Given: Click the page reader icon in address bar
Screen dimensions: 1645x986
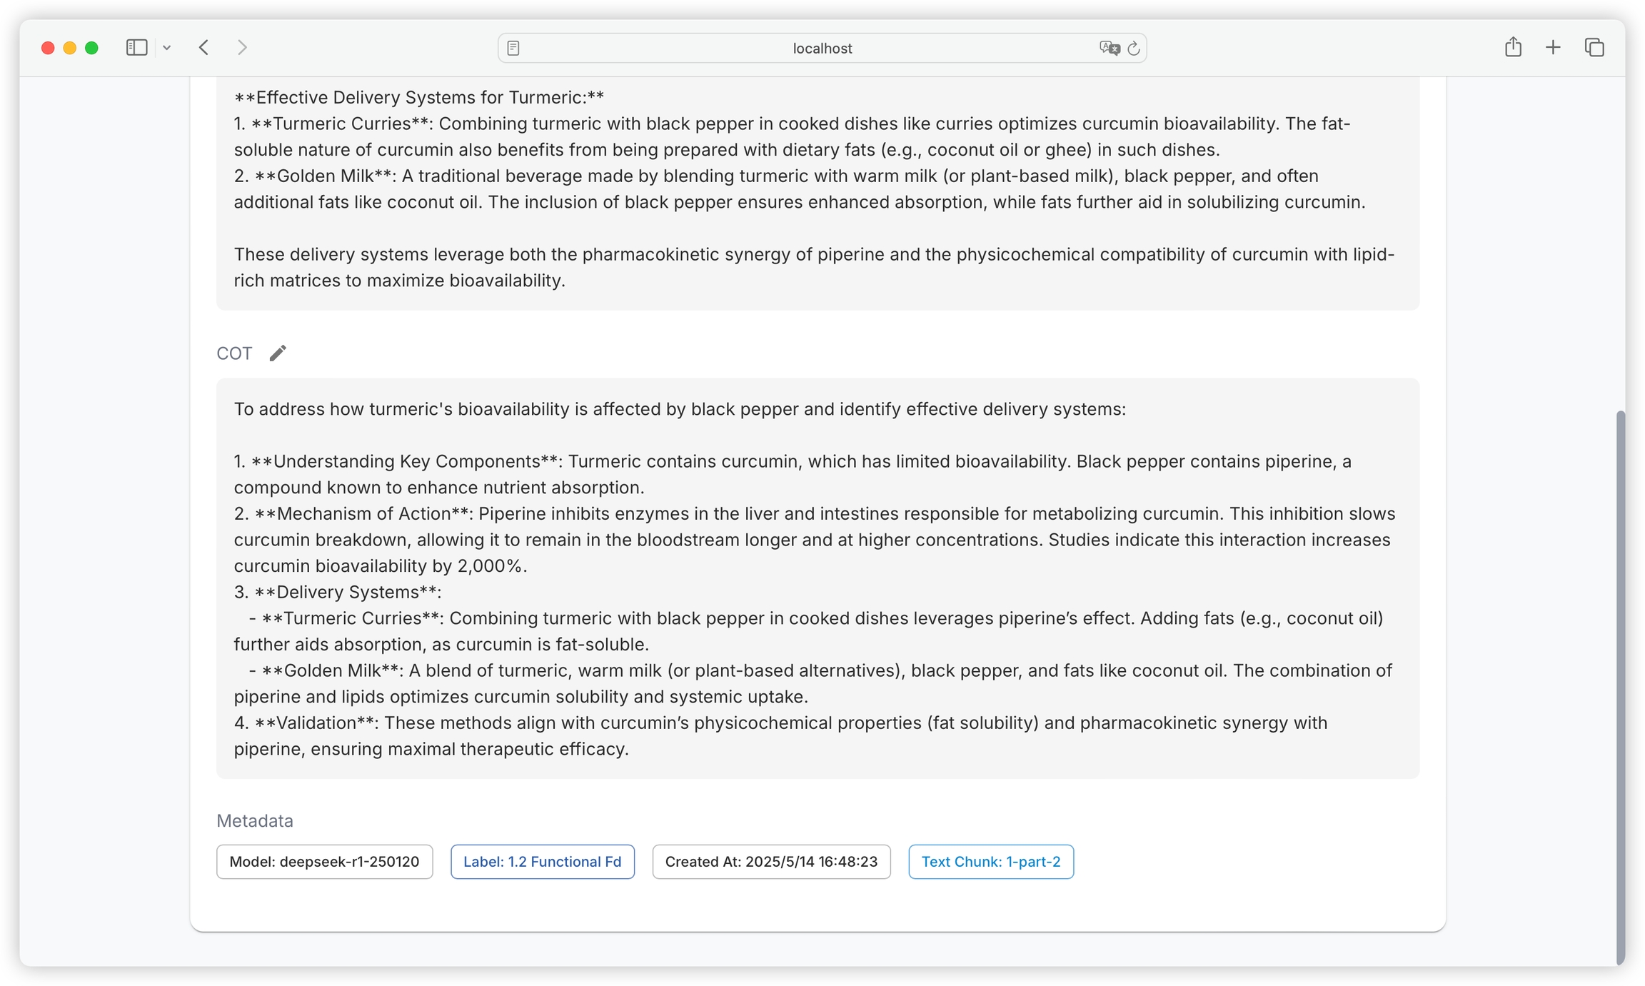Looking at the screenshot, I should (x=513, y=48).
